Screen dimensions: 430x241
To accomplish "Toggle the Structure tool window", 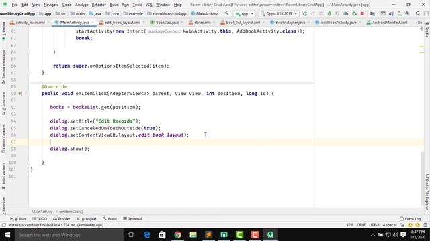I will pyautogui.click(x=3, y=104).
